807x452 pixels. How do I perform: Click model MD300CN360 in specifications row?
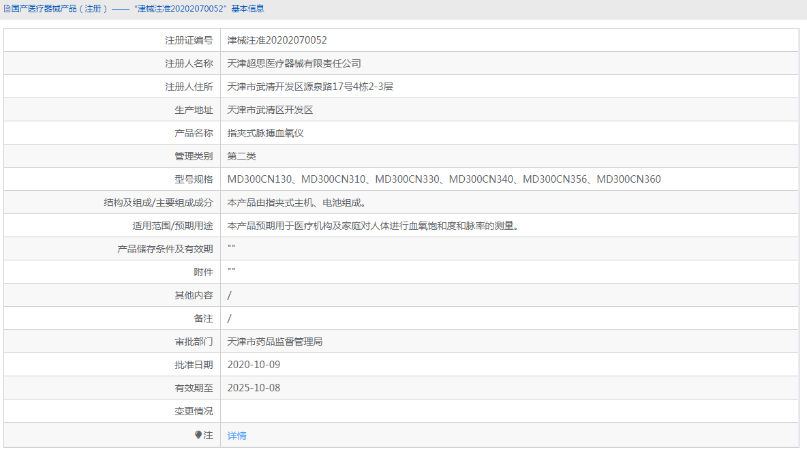click(x=627, y=179)
